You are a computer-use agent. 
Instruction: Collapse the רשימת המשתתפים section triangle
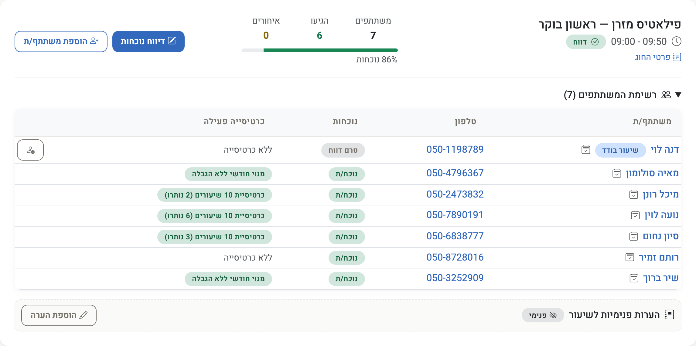pyautogui.click(x=678, y=95)
